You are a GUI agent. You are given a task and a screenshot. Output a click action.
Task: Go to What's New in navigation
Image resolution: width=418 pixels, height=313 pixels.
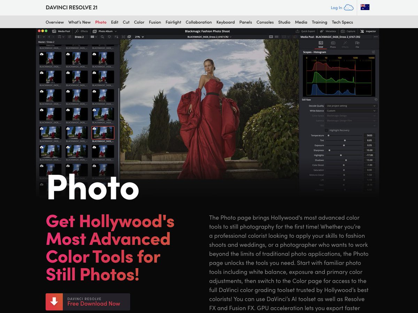pos(79,22)
